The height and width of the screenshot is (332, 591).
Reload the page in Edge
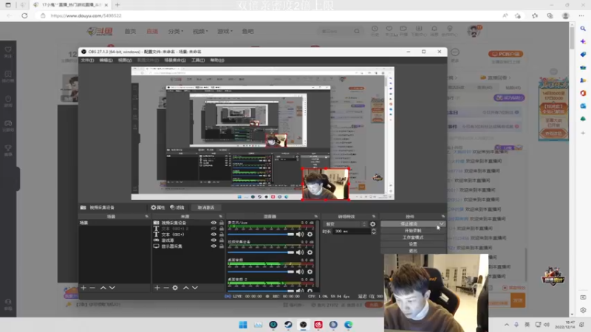[24, 15]
